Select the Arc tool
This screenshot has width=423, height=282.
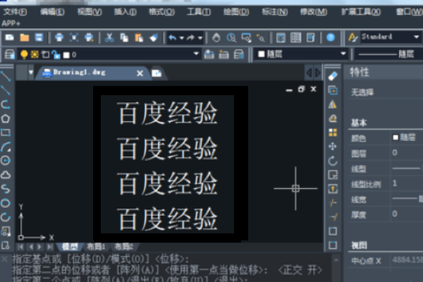tap(6, 147)
